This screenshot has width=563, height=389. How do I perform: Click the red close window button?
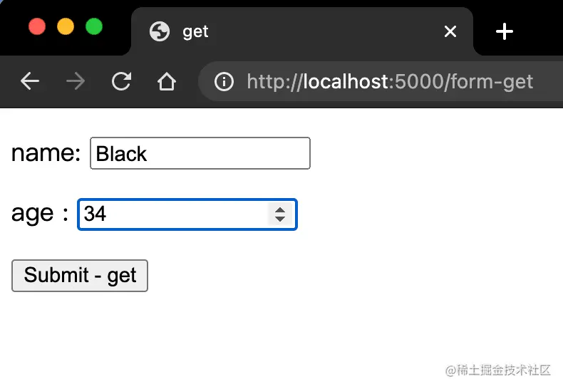coord(37,26)
